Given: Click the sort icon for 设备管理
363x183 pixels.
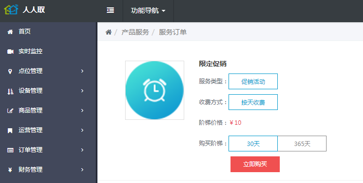Looking at the screenshot, I should click(10, 91).
